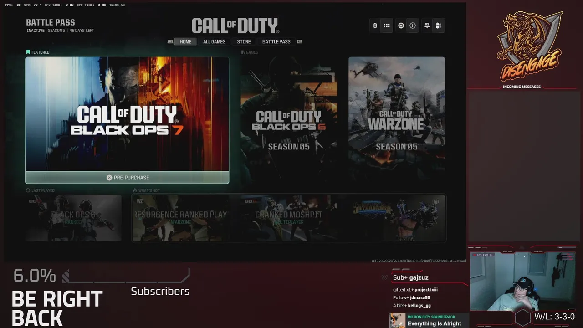
Task: Click "46 DAYS LEFT" season text
Action: point(82,31)
